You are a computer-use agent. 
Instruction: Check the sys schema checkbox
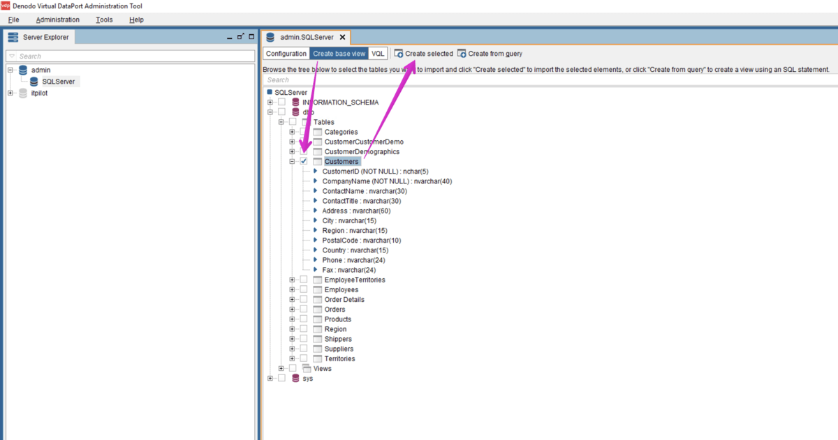pyautogui.click(x=281, y=379)
